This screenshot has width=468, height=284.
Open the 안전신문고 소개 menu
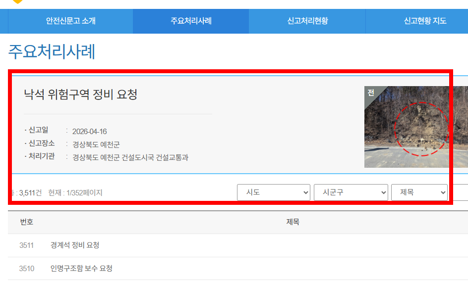click(x=70, y=21)
